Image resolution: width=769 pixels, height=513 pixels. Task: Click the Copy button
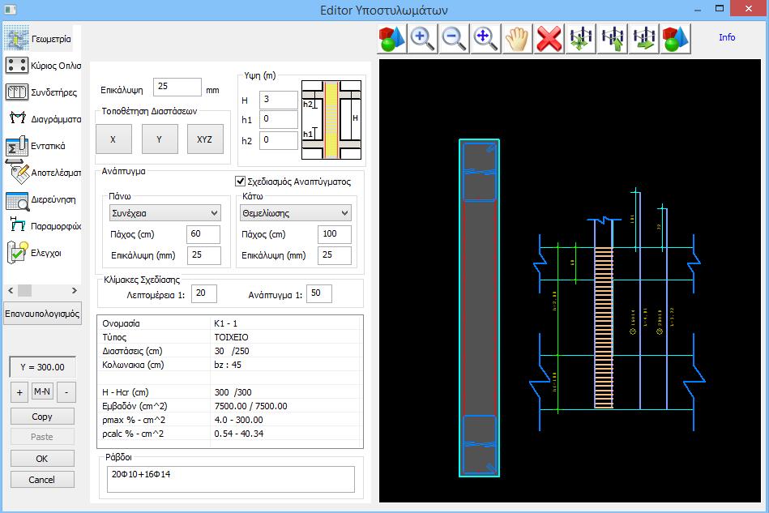(42, 417)
